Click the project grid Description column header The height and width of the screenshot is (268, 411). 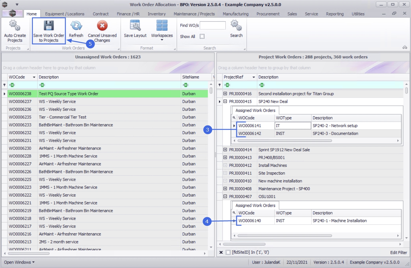point(330,77)
